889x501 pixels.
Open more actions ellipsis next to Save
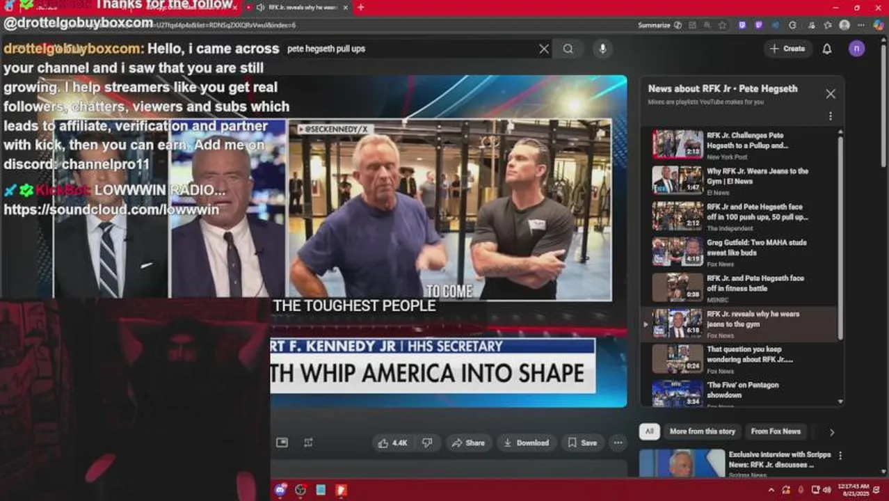[x=617, y=443]
